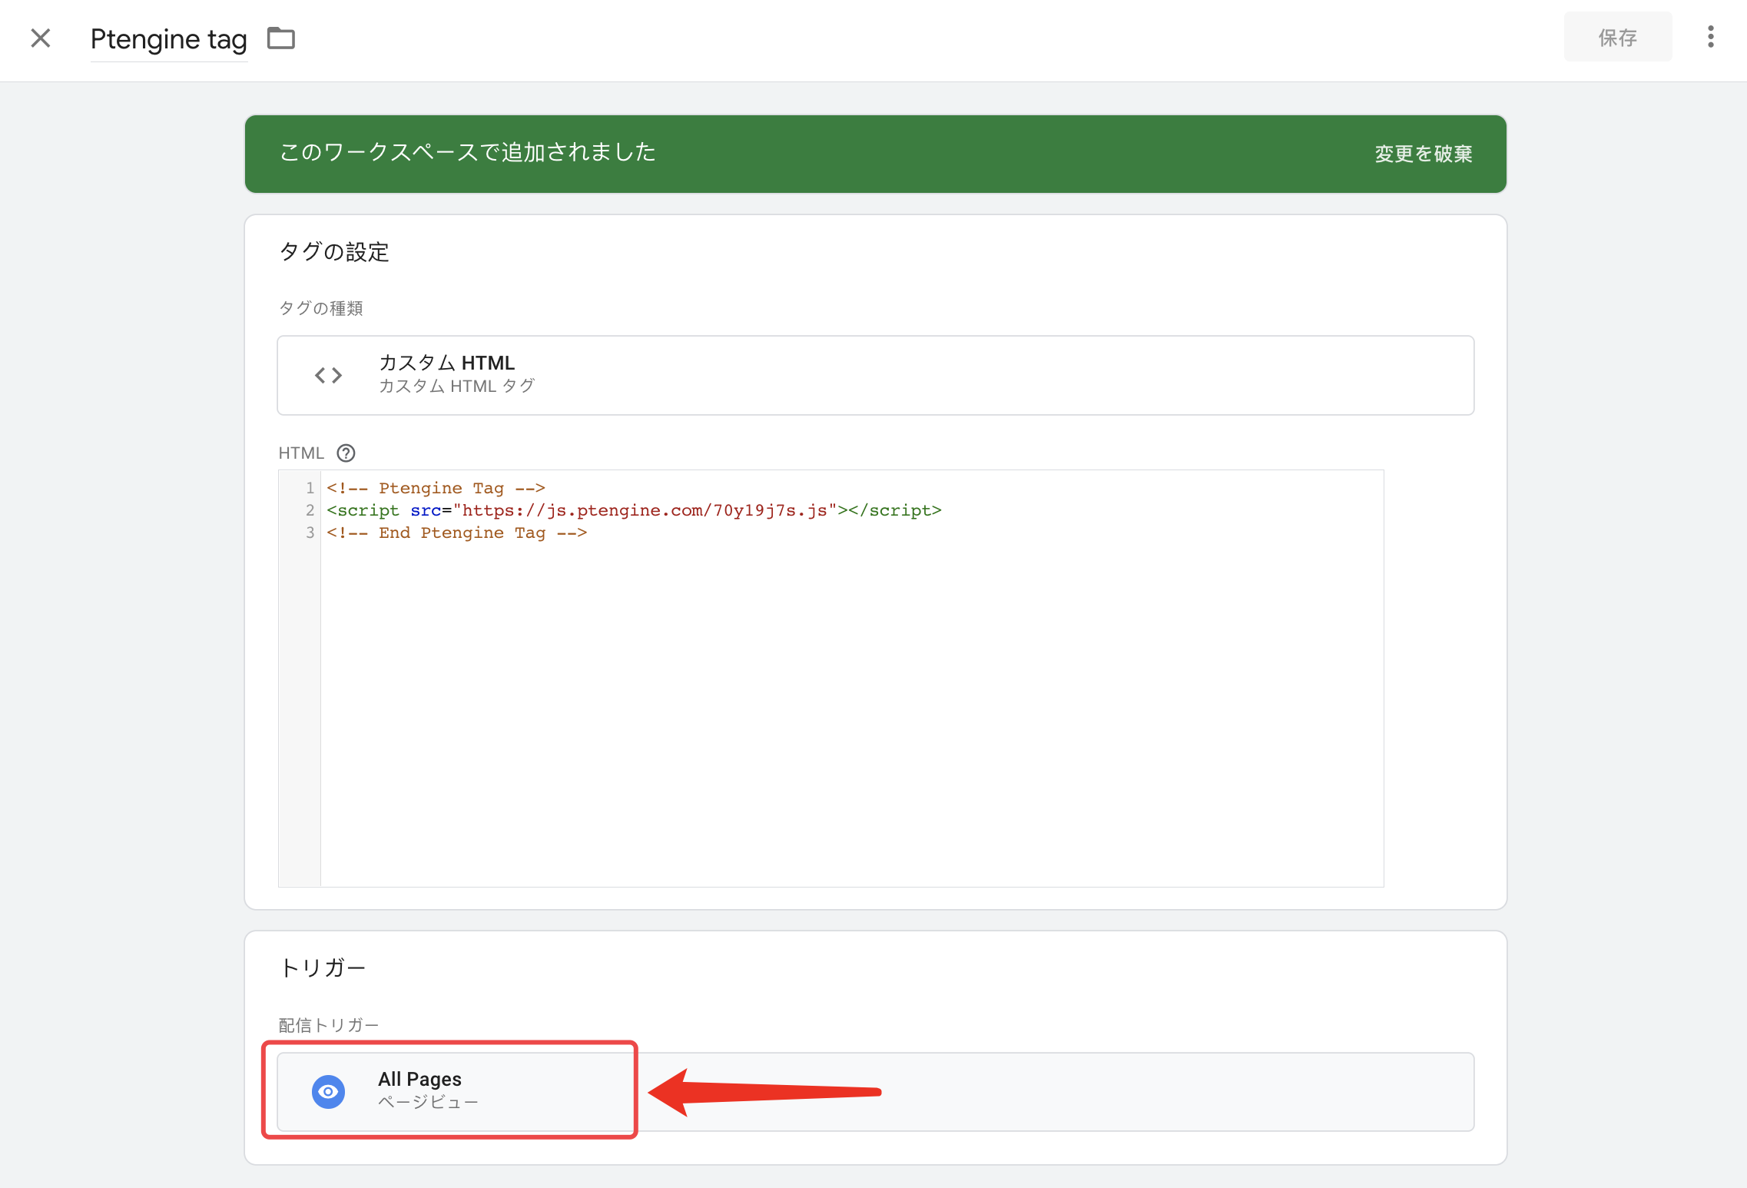The height and width of the screenshot is (1188, 1747).
Task: Click the End Ptengine Tag comment line
Action: [x=456, y=533]
